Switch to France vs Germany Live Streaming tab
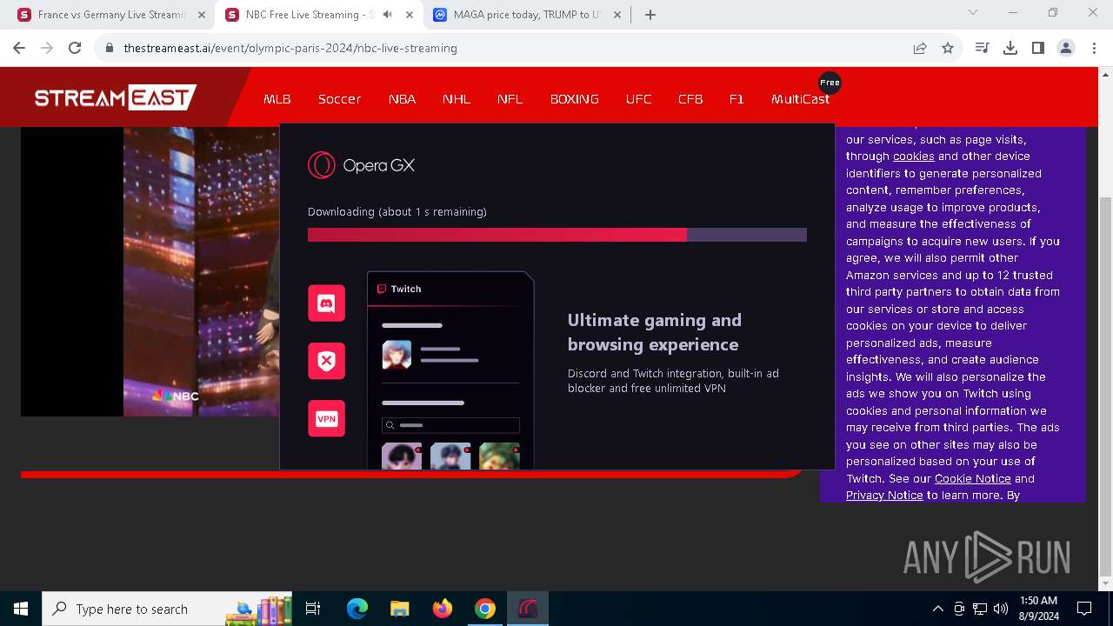 click(111, 15)
